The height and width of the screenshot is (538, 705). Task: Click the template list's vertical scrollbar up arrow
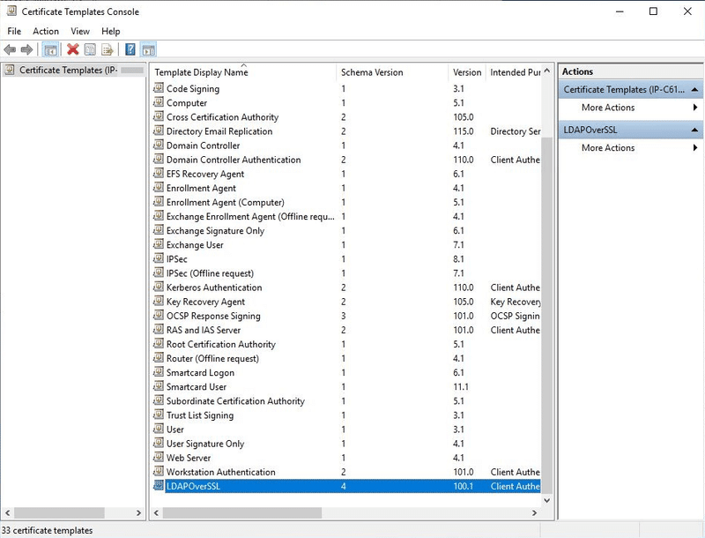coord(546,71)
